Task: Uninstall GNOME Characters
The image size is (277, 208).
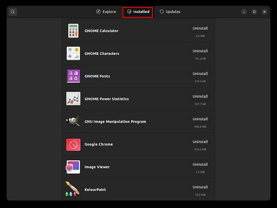Action: [x=200, y=51]
